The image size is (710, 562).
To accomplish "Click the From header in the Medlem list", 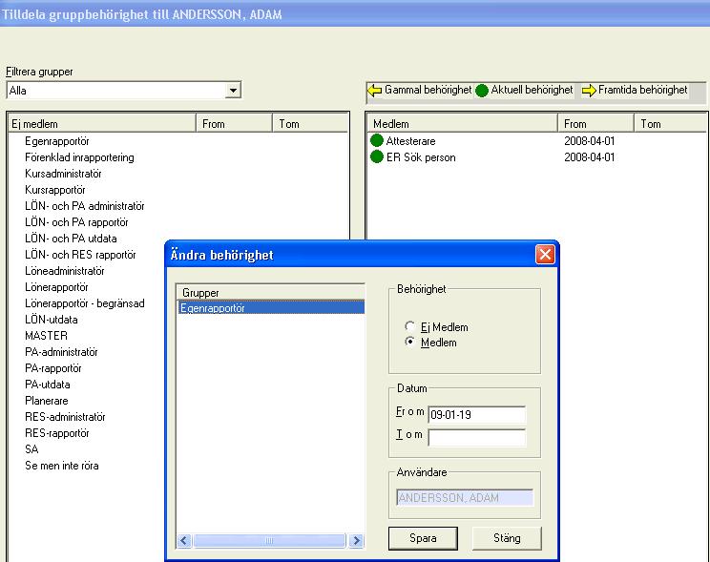I will tap(595, 124).
